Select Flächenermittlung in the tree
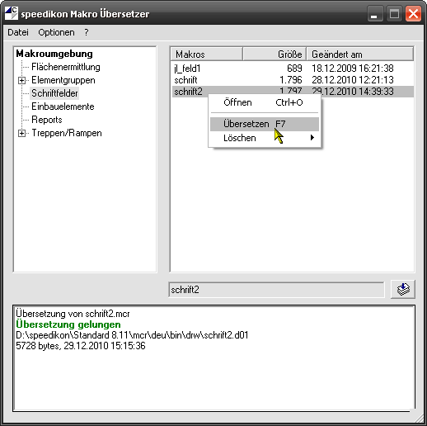This screenshot has height=426, width=427. 66,67
